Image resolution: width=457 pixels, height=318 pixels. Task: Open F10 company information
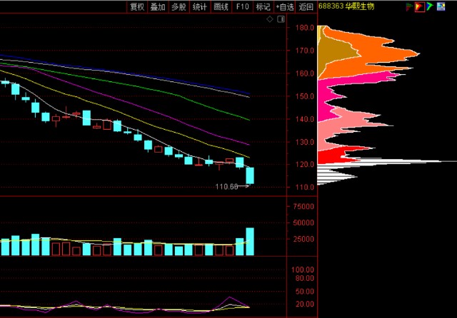pyautogui.click(x=242, y=6)
